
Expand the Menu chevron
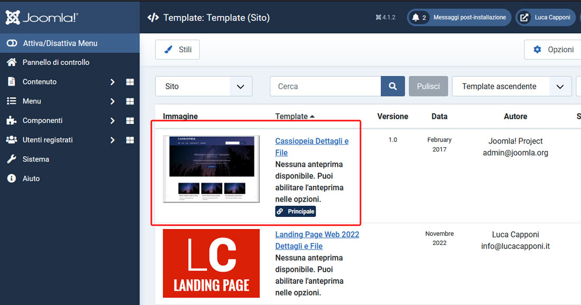[x=113, y=101]
